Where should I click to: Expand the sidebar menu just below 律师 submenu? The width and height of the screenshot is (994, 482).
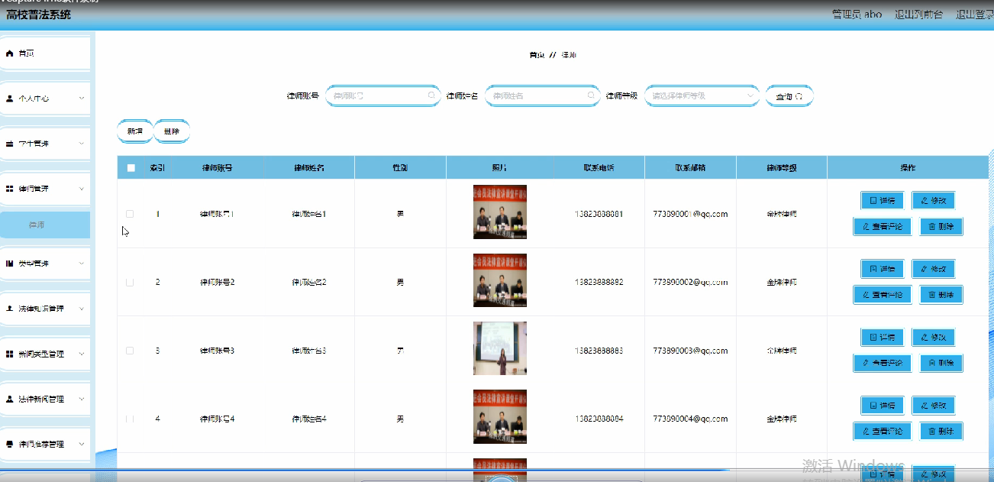point(45,264)
